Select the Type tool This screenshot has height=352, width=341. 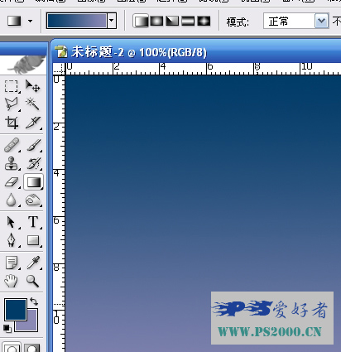[x=33, y=222]
